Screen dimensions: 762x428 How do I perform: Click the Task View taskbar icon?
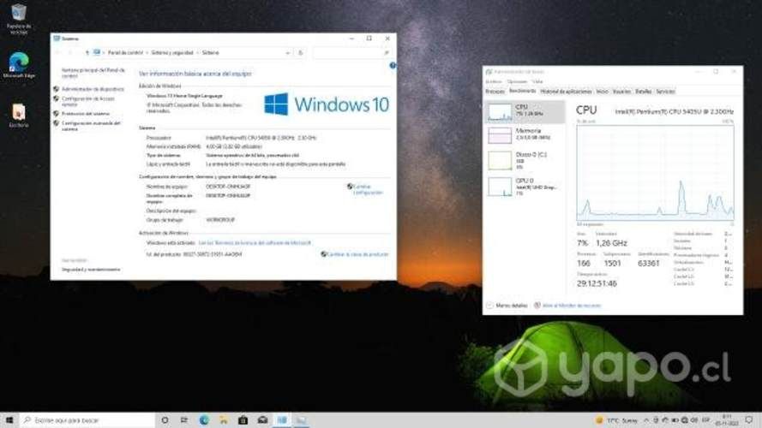[184, 420]
